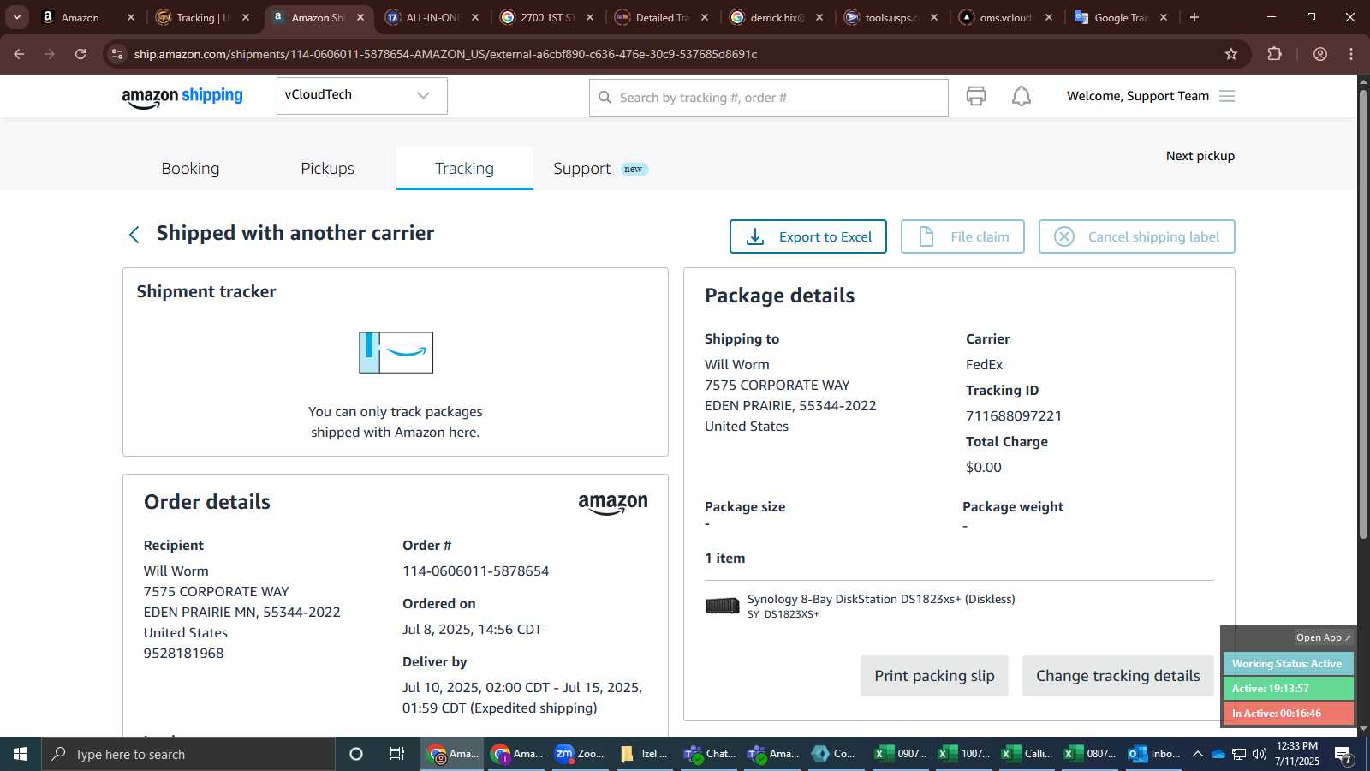Image resolution: width=1370 pixels, height=771 pixels.
Task: Open Zoom from the taskbar
Action: (579, 754)
